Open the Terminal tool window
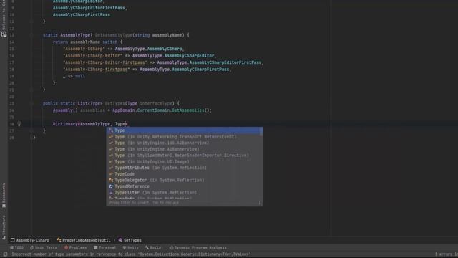This screenshot has height=258, width=458. [x=105, y=247]
